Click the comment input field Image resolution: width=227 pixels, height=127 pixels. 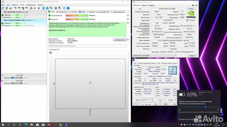tap(87, 46)
